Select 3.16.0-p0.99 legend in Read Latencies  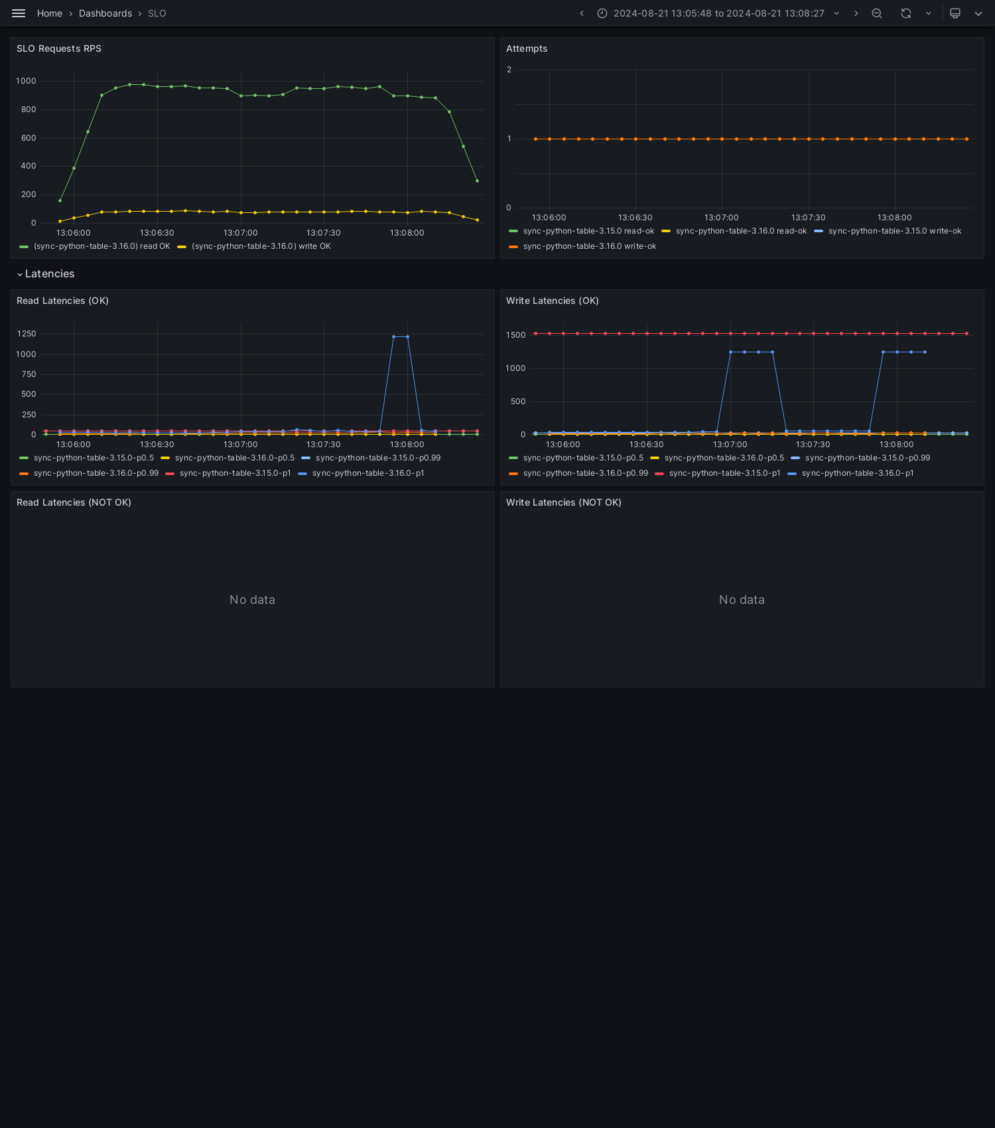coord(96,473)
